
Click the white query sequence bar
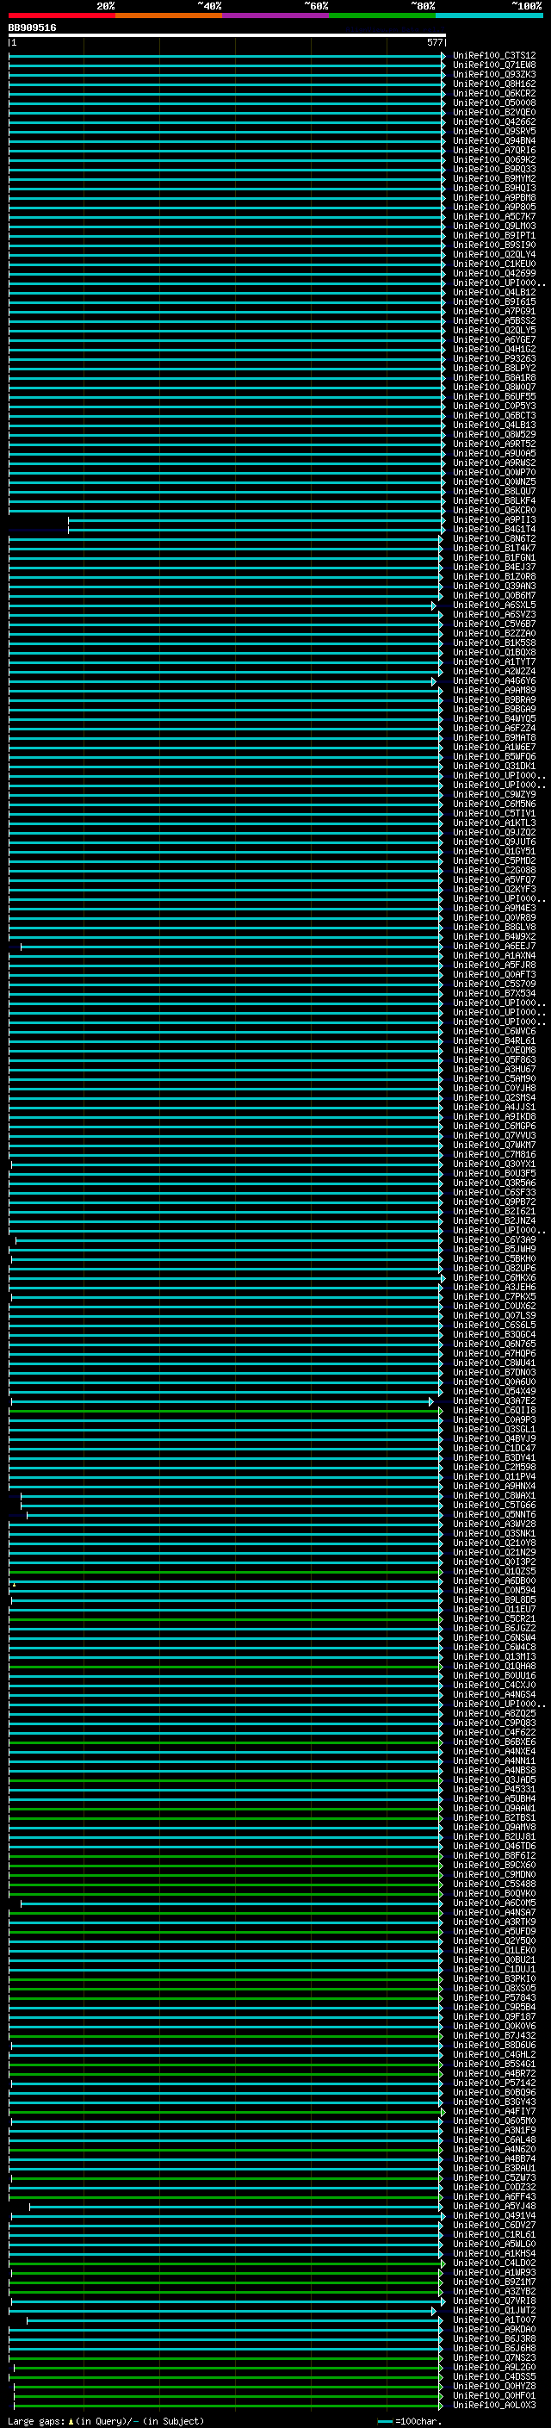[x=227, y=36]
